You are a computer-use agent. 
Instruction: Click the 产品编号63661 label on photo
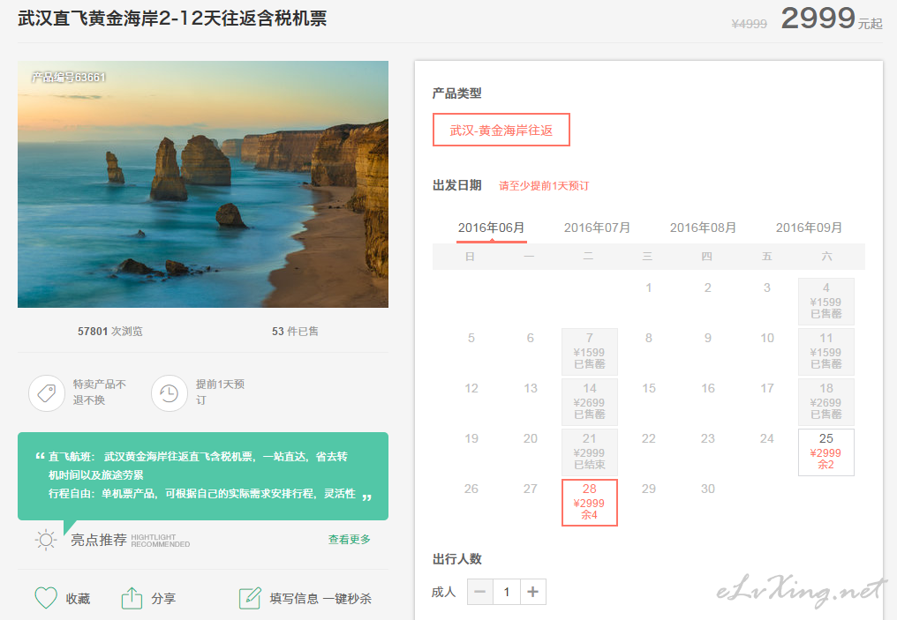pos(69,77)
